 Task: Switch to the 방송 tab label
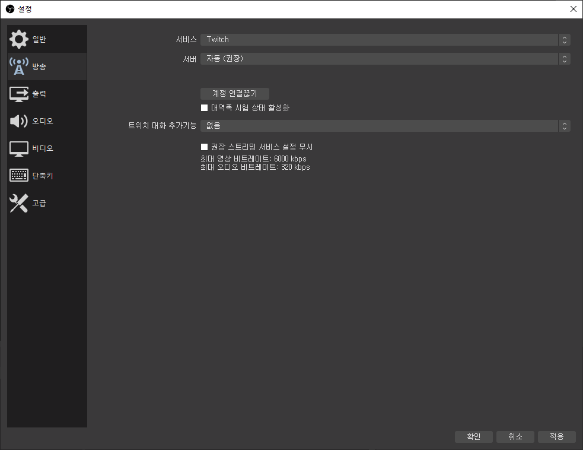coord(39,66)
